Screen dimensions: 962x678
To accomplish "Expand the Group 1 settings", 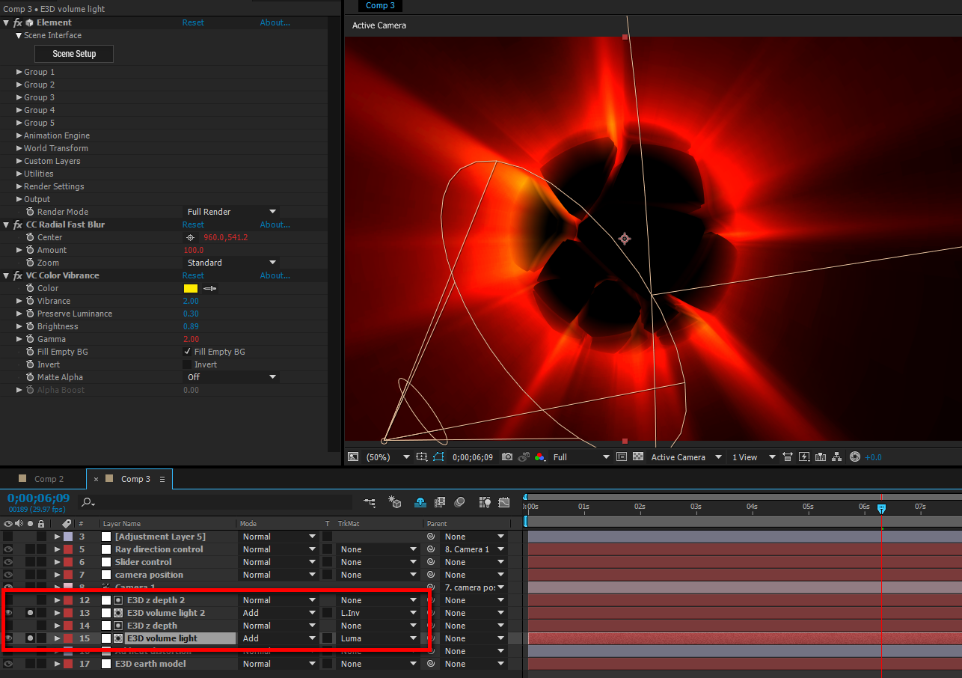I will tap(19, 72).
